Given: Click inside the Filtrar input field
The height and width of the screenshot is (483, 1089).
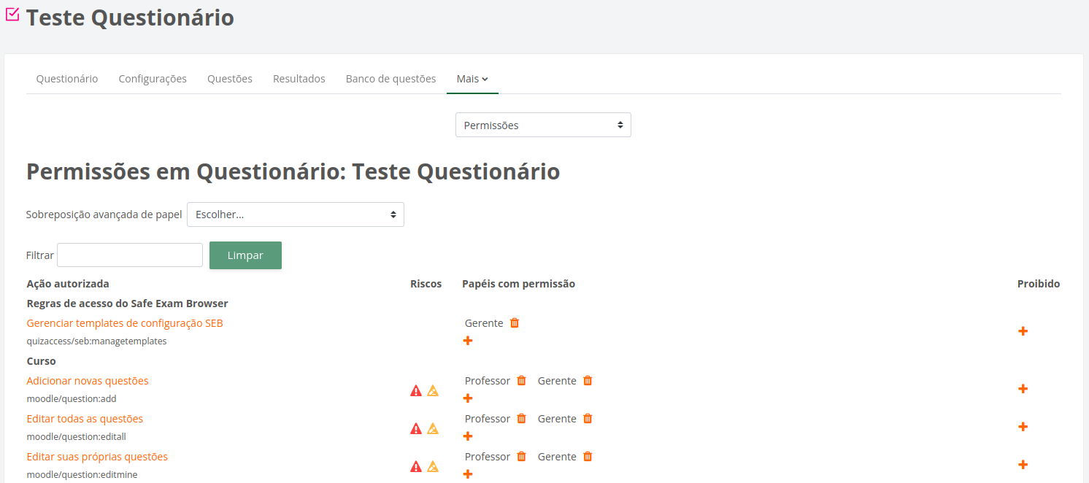Looking at the screenshot, I should pos(129,255).
